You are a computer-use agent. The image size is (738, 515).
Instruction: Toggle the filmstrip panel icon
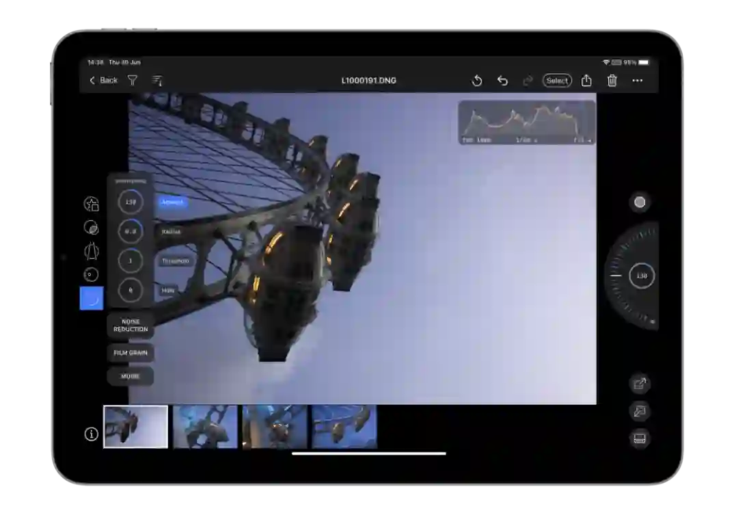coord(640,438)
